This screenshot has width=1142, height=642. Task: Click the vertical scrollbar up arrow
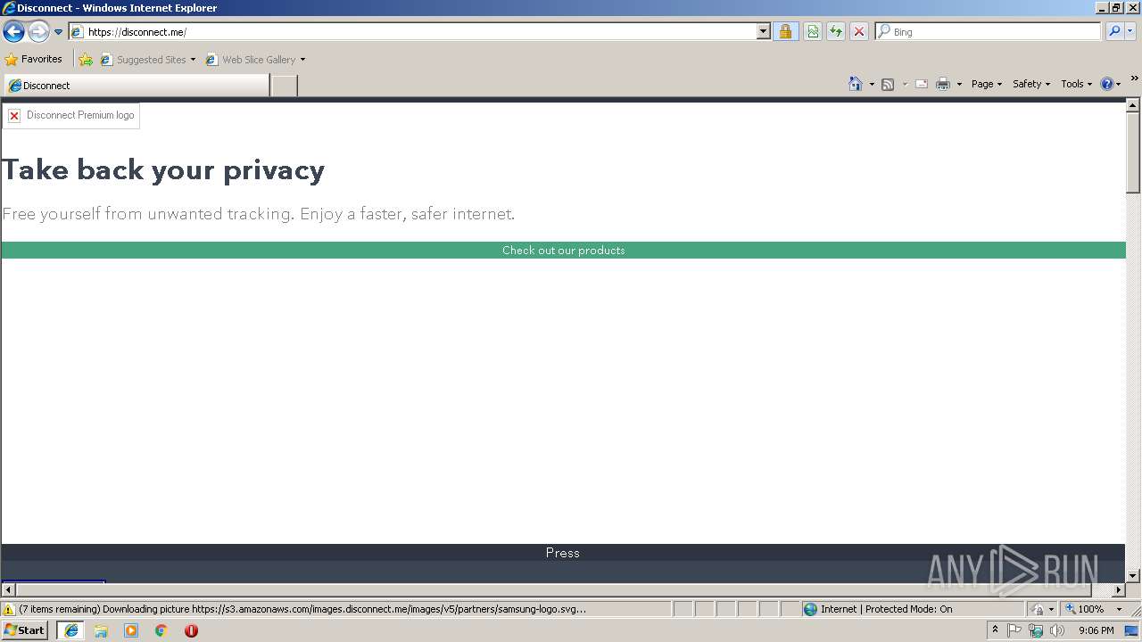1133,105
